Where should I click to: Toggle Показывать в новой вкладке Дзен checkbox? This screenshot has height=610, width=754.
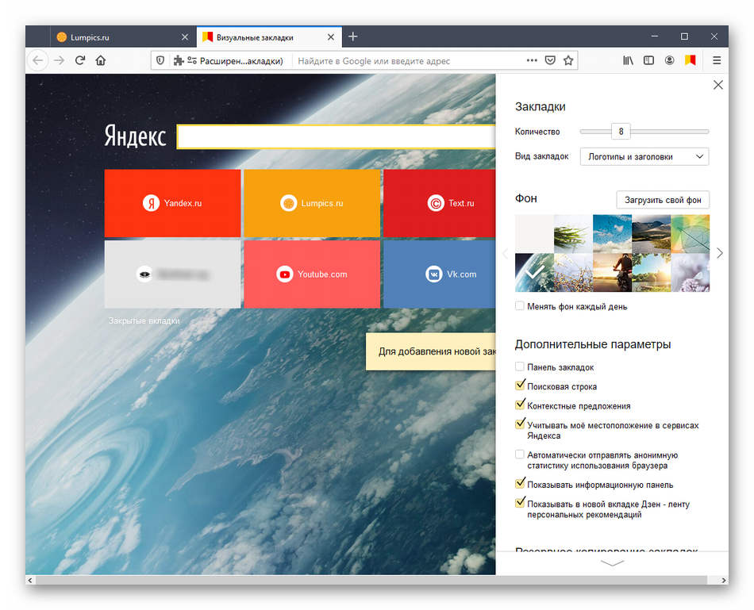(519, 503)
